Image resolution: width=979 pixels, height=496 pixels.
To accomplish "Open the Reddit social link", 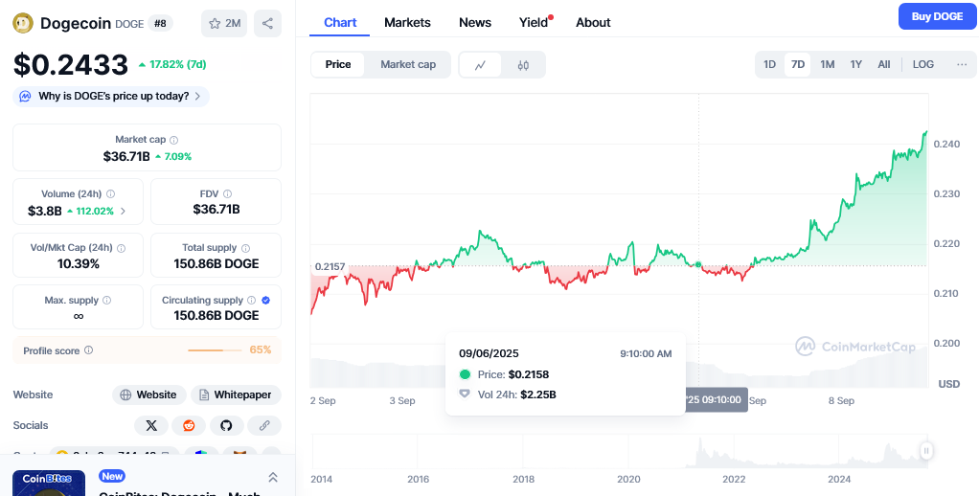I will 189,425.
